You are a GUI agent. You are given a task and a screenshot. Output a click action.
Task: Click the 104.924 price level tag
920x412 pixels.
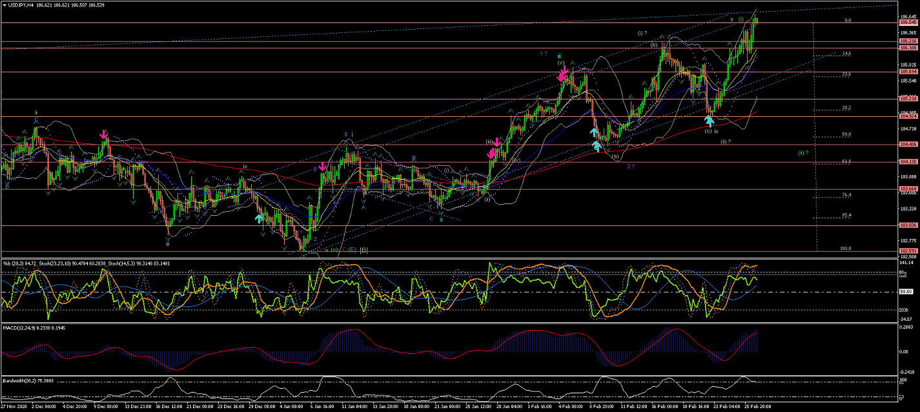click(x=908, y=117)
